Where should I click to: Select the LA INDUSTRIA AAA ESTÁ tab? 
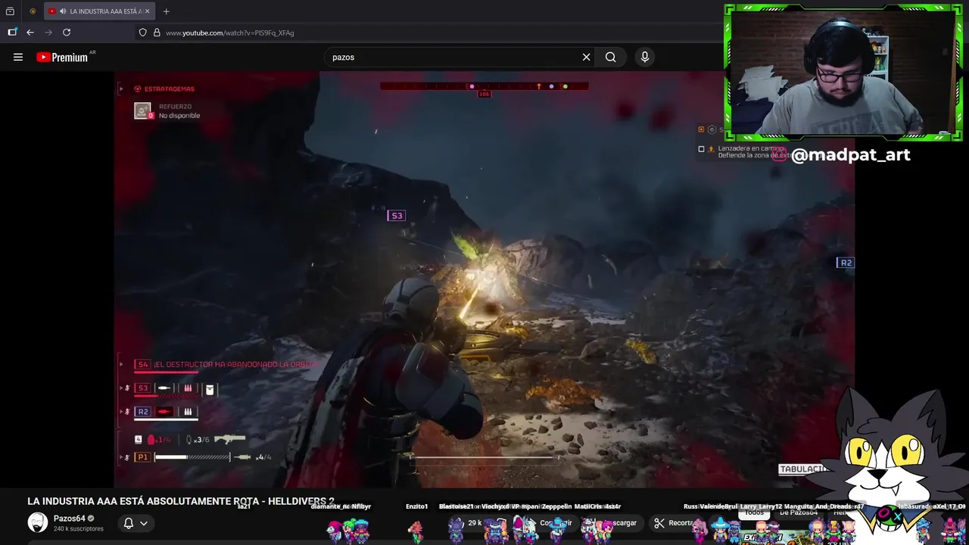99,11
